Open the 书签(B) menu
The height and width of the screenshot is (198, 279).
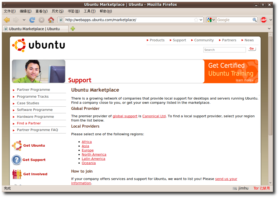pyautogui.click(x=74, y=11)
